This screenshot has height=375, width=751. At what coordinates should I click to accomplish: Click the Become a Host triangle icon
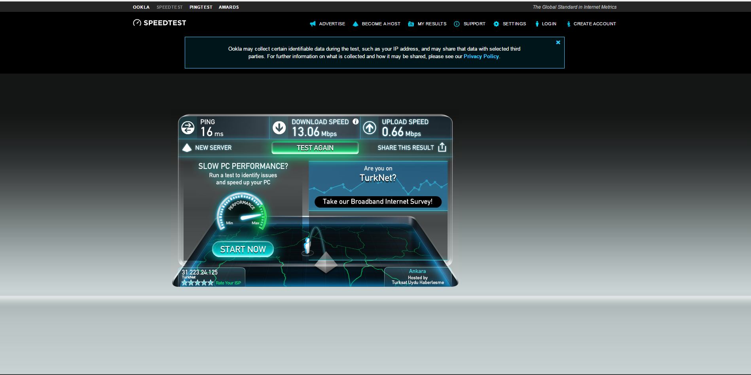[x=355, y=24]
